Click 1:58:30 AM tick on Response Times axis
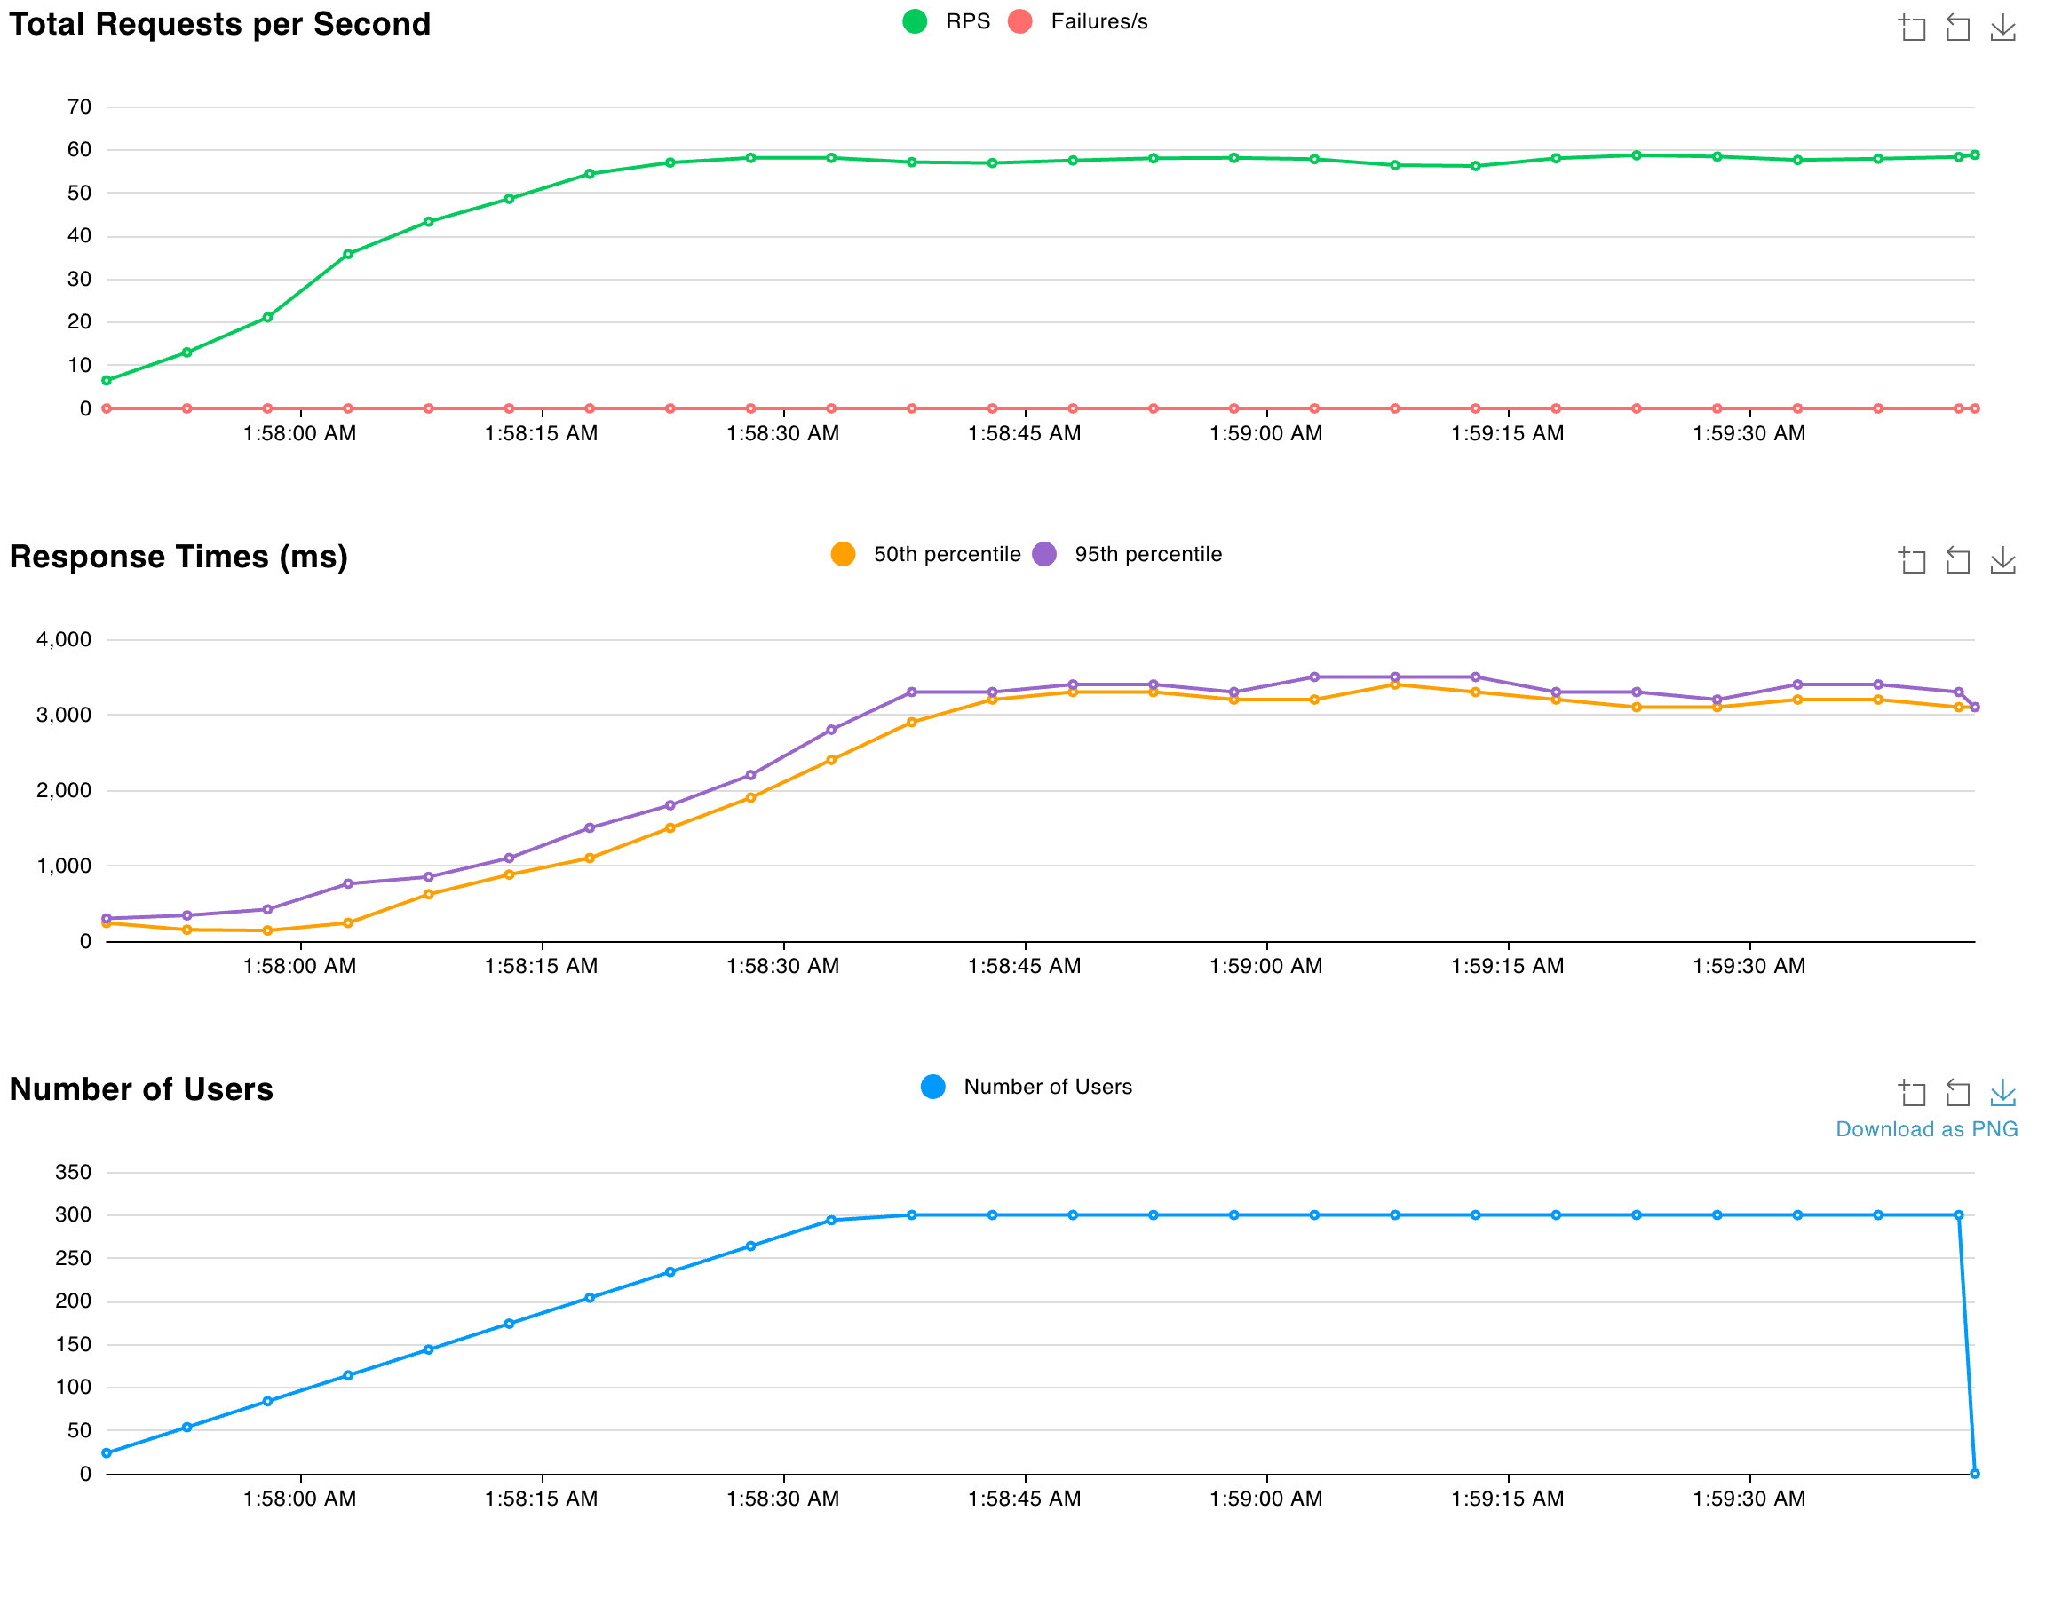The image size is (2046, 1598). (782, 966)
